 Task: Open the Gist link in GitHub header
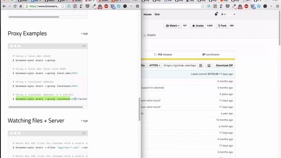click(157, 14)
